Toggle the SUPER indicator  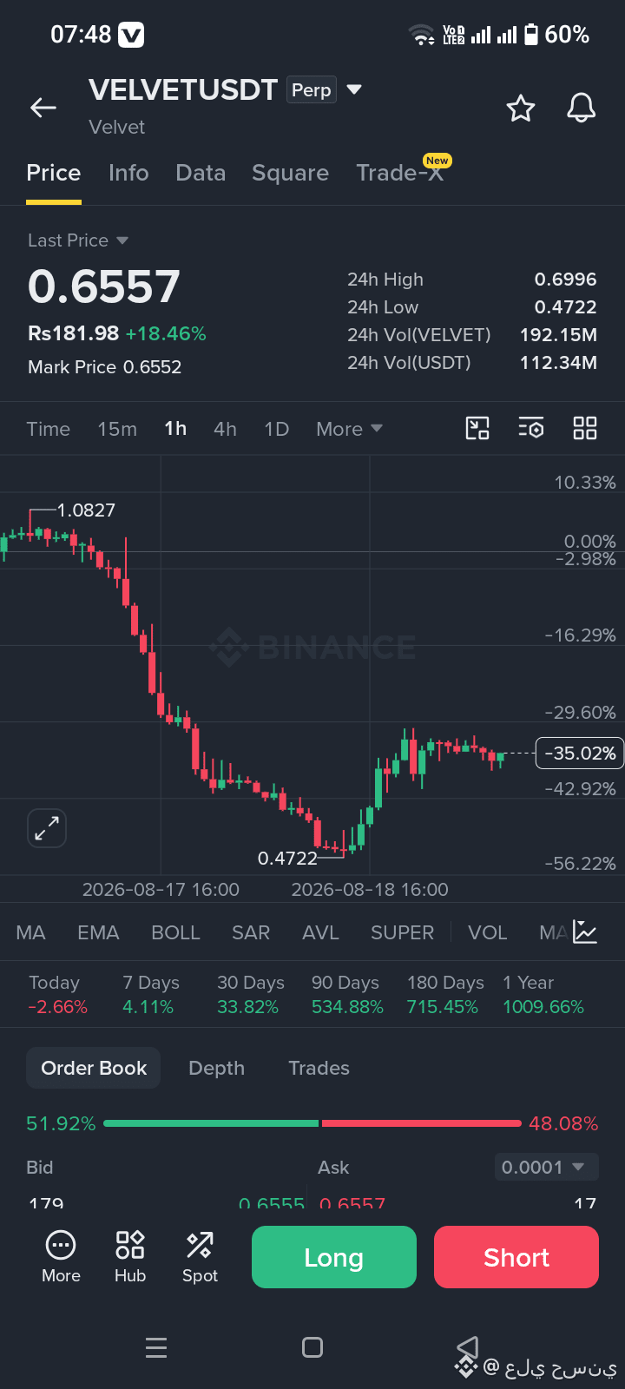[402, 932]
